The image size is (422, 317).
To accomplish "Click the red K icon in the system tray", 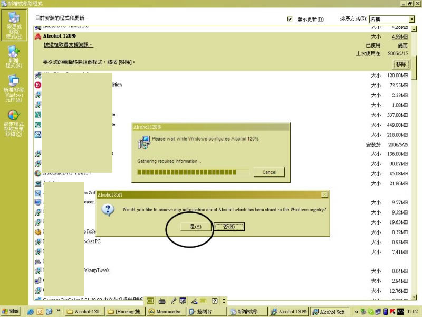I will click(x=392, y=312).
